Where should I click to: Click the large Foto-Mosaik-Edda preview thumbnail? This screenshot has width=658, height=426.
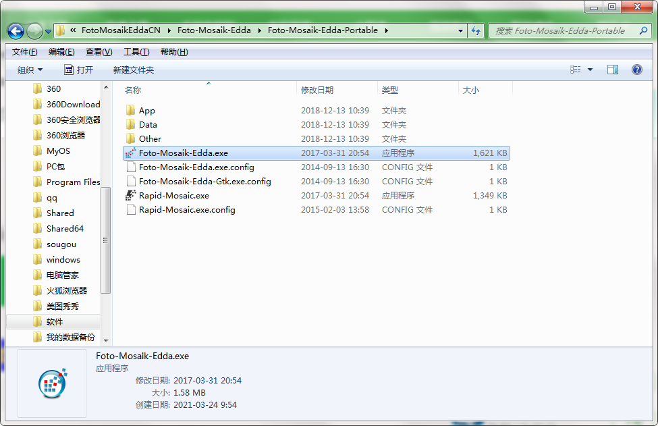(x=53, y=383)
